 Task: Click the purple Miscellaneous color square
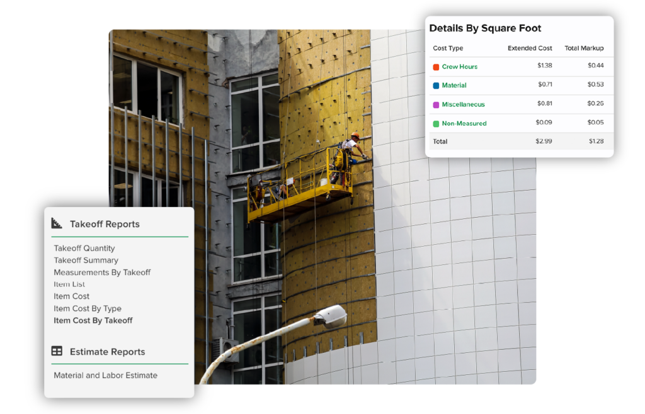(436, 104)
